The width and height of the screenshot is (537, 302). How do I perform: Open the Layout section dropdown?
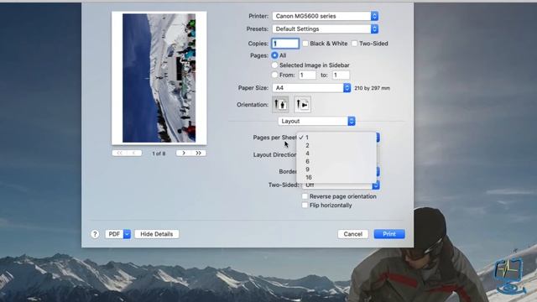pyautogui.click(x=316, y=121)
